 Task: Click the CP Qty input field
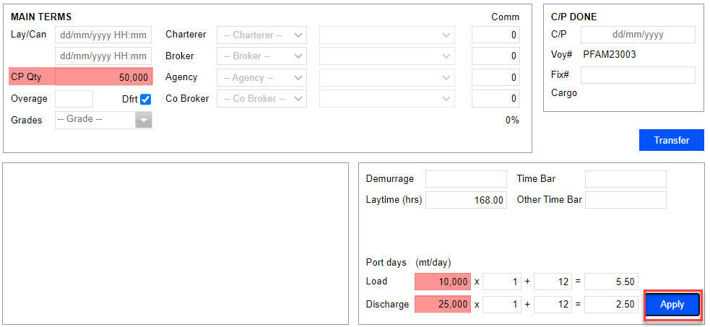coord(103,77)
